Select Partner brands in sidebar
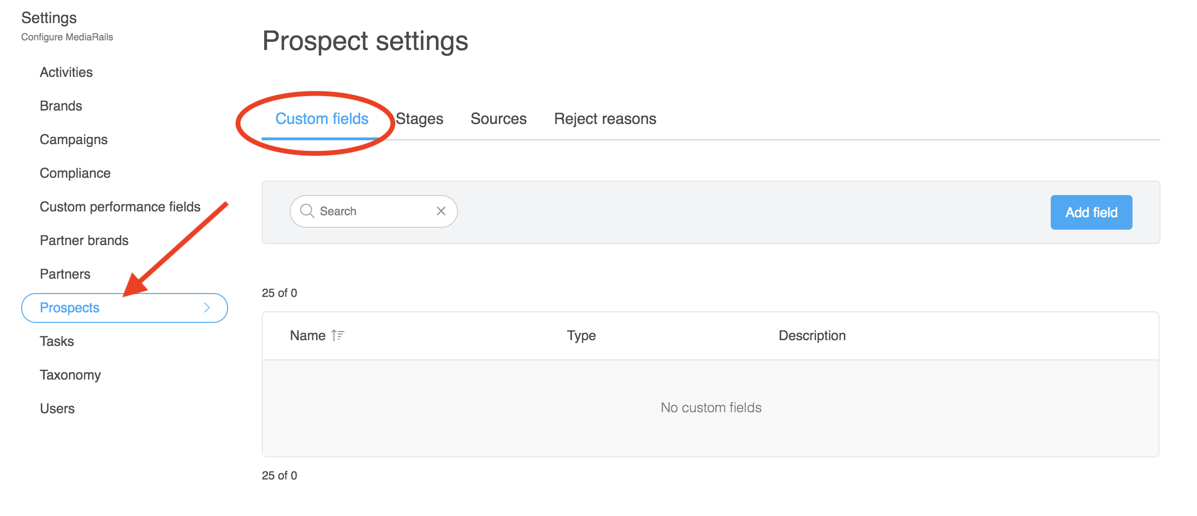 [x=84, y=240]
